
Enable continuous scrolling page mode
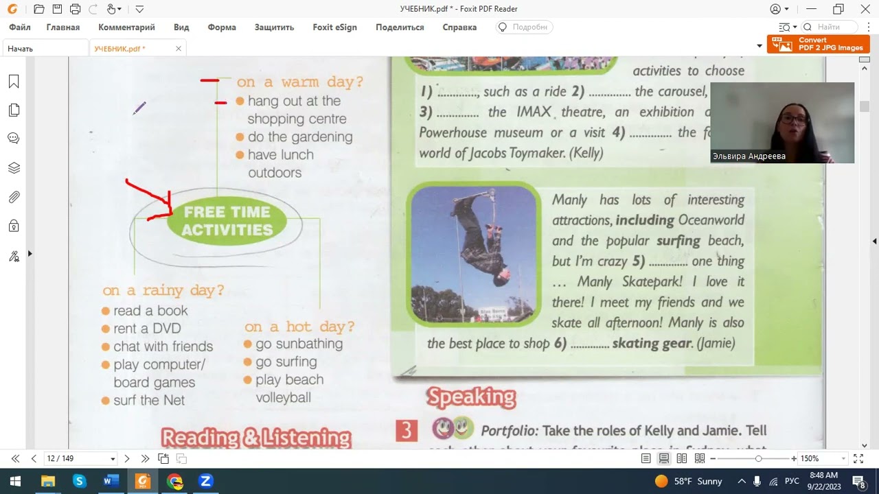(x=664, y=458)
